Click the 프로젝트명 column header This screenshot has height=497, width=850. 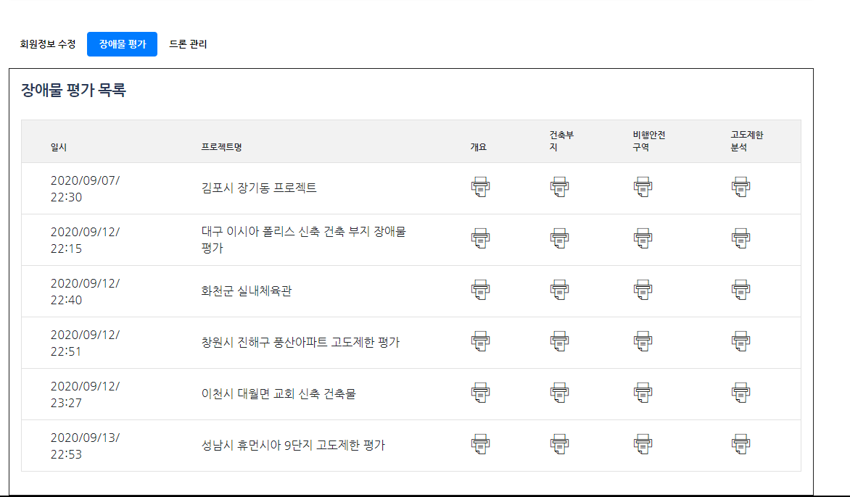click(221, 147)
